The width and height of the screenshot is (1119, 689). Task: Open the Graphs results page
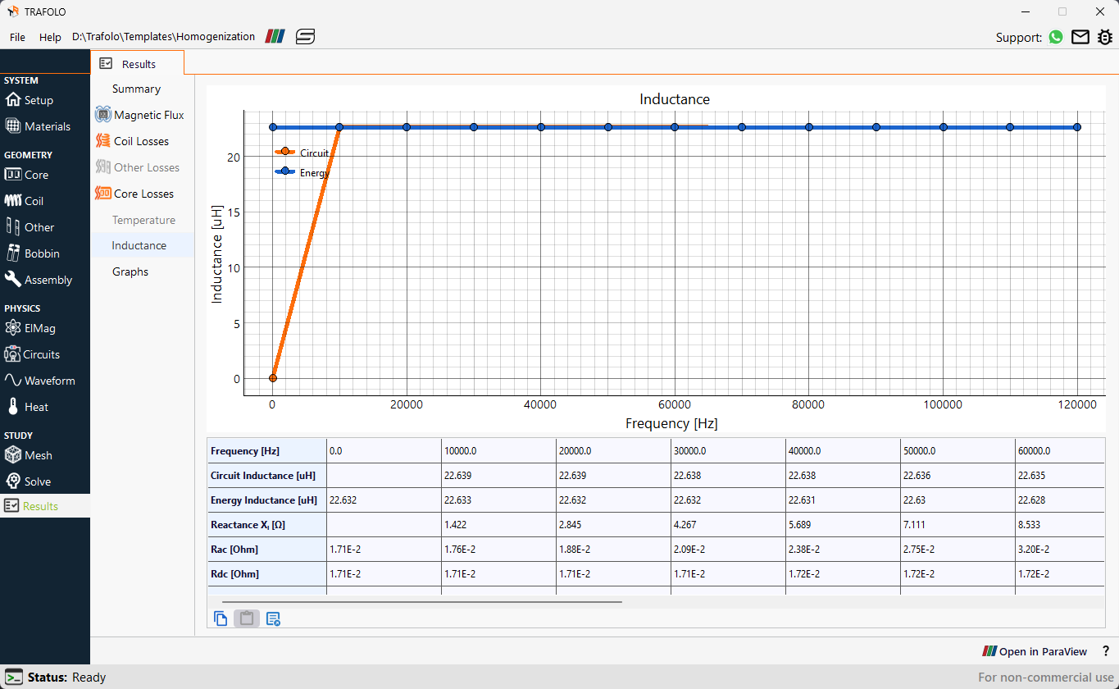130,271
